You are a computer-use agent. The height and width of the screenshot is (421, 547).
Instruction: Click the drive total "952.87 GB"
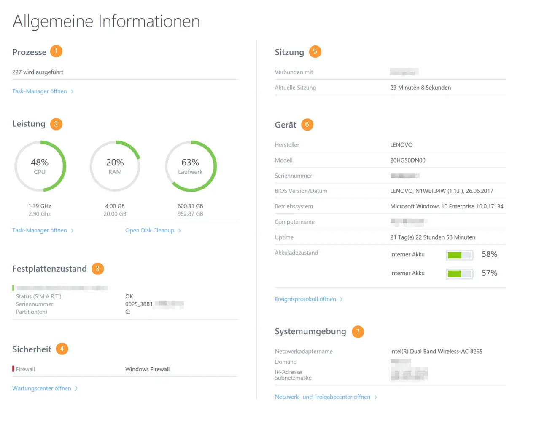(x=191, y=214)
